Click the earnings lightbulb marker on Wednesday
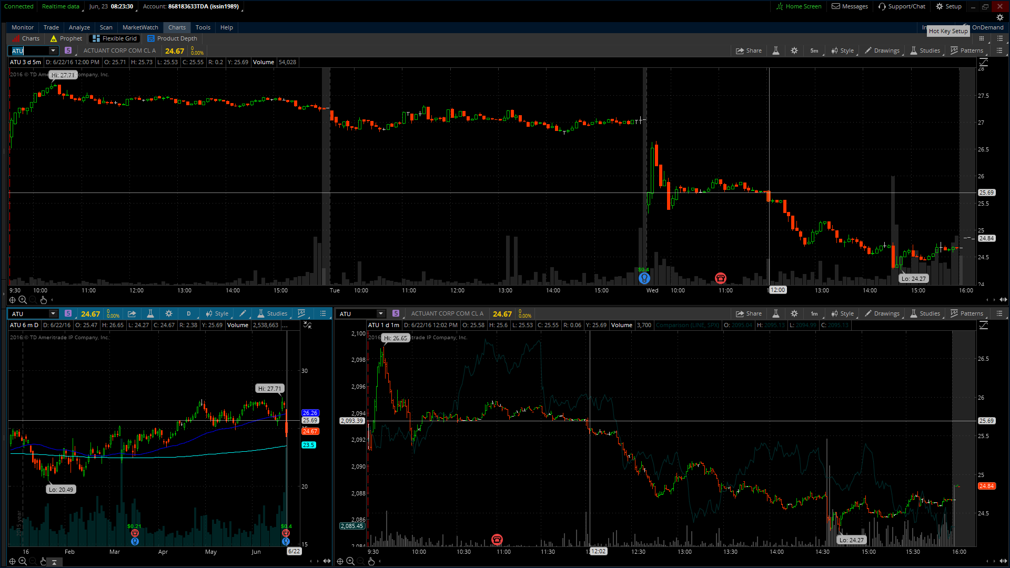Viewport: 1010px width, 568px height. [644, 278]
